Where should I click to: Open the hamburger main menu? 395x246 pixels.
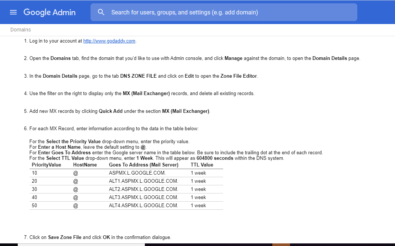13,12
